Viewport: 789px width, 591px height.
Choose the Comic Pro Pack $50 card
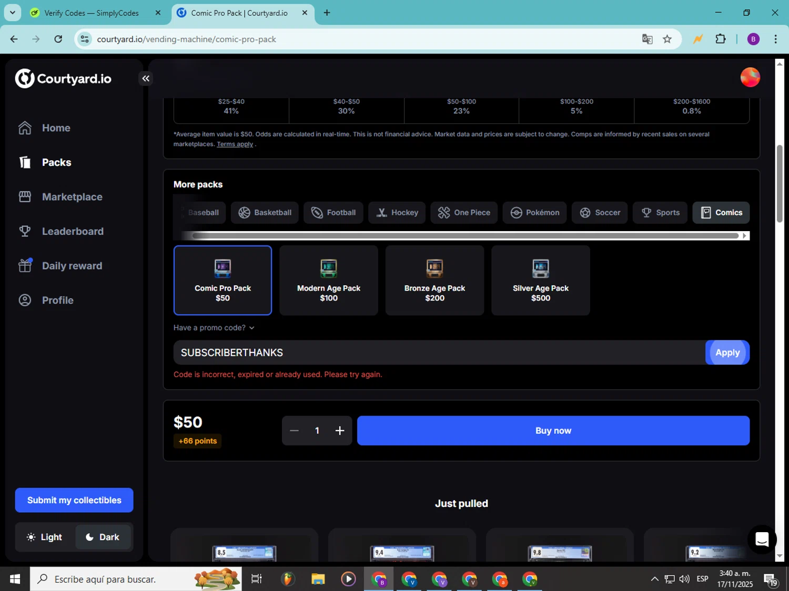point(223,281)
